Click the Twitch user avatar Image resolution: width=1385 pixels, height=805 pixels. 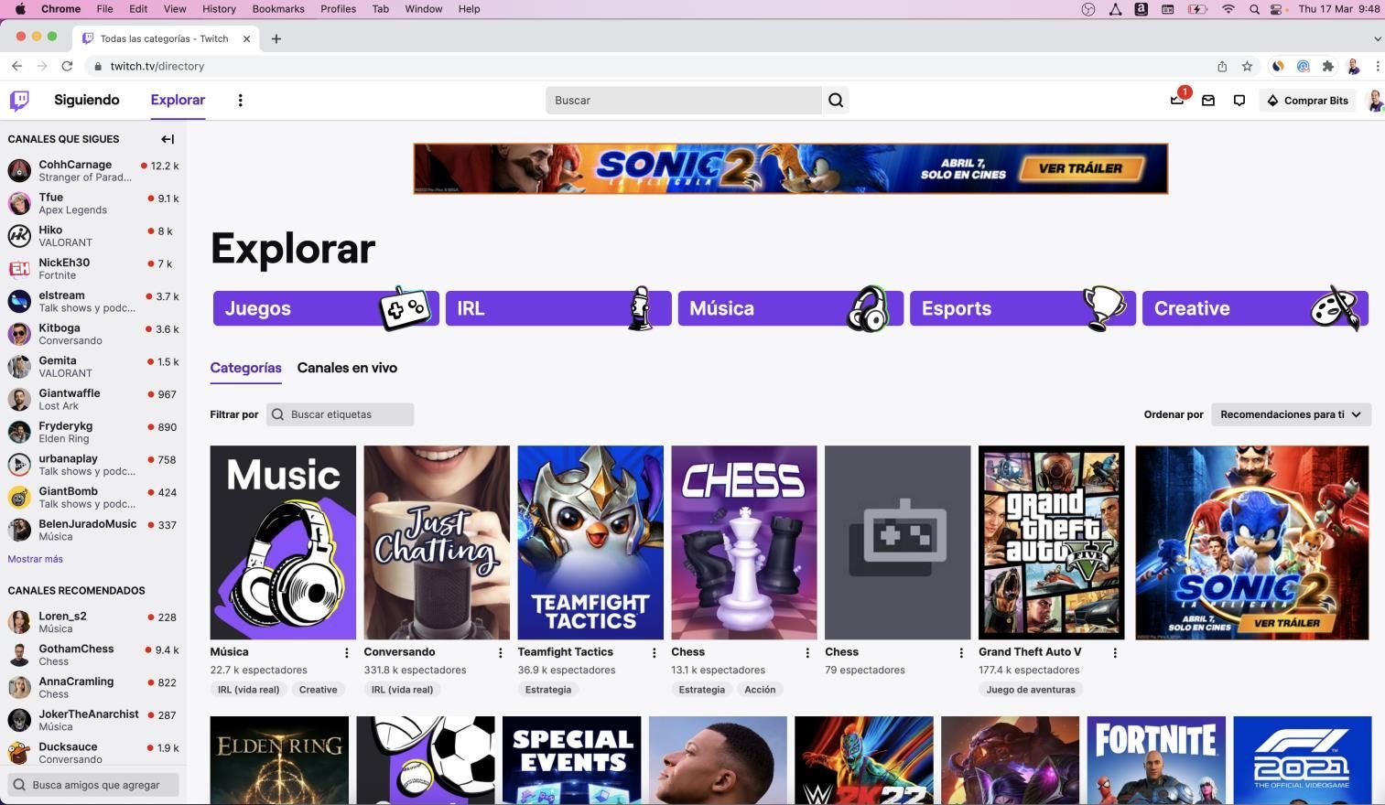[1375, 101]
